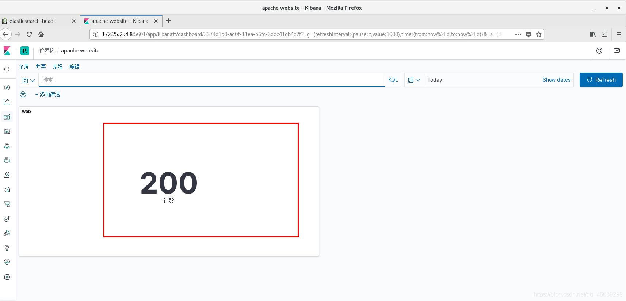The height and width of the screenshot is (301, 626).
Task: Open the Management gear icon
Action: tap(7, 277)
